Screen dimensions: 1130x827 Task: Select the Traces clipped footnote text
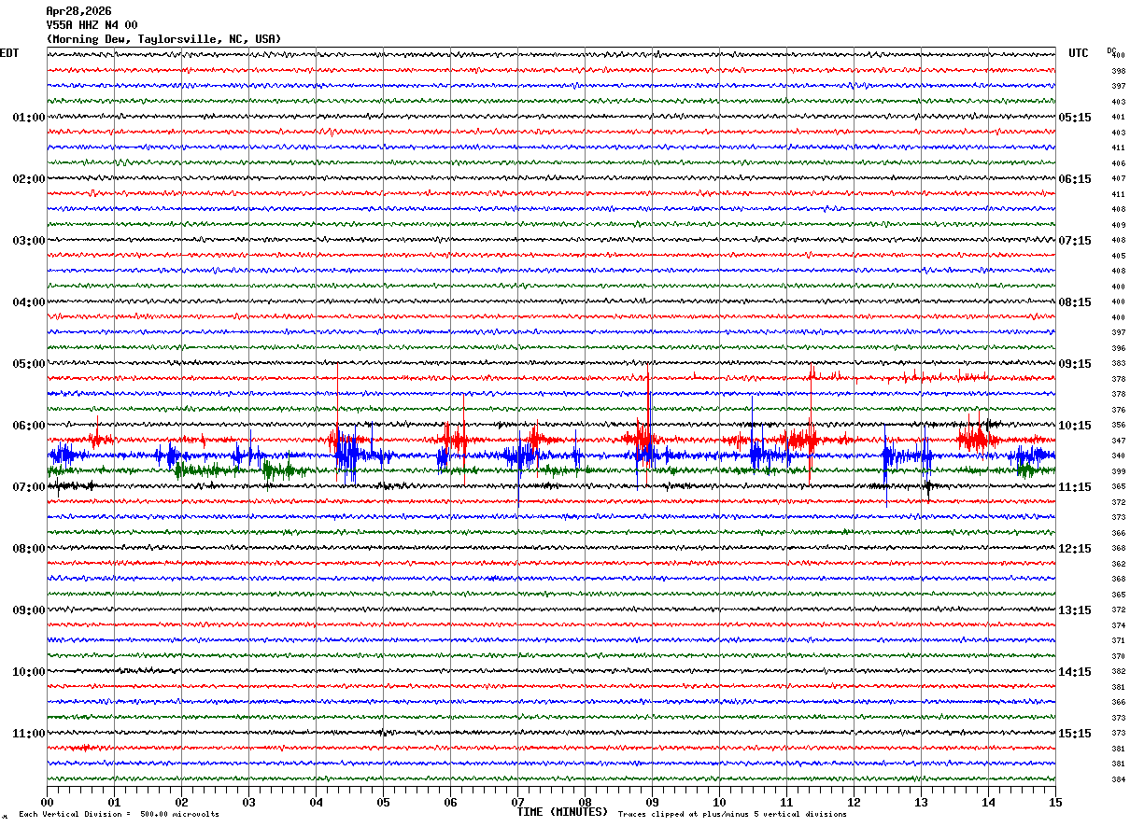click(732, 814)
